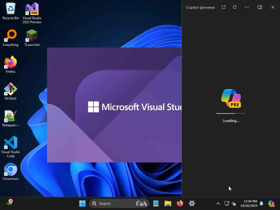
Task: Select the TLauncher desktop shortcut
Action: pyautogui.click(x=32, y=38)
